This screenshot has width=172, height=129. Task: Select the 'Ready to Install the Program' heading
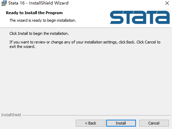pos(34,13)
